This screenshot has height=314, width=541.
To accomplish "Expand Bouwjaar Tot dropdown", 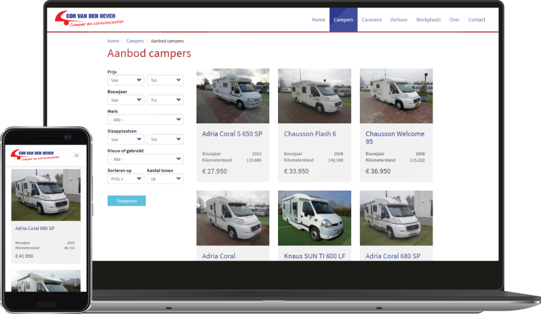I will click(165, 100).
